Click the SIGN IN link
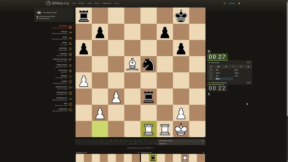Viewport: 288px width, 162px height. coord(232,3)
